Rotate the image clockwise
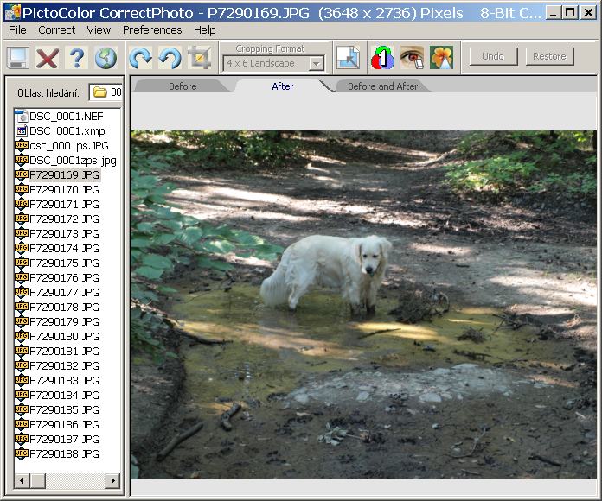 click(140, 58)
